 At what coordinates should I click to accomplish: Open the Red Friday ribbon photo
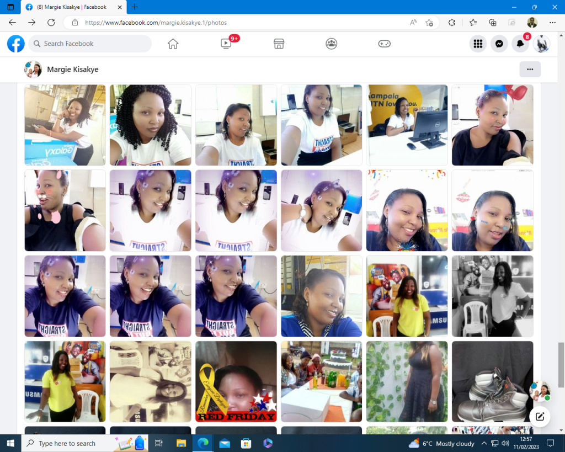pos(236,381)
